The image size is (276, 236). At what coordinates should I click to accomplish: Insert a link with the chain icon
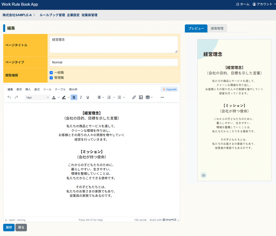click(134, 97)
